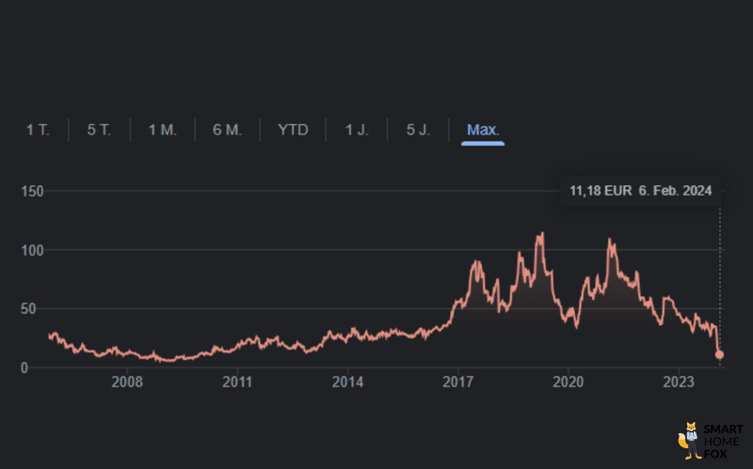Screen dimensions: 753x469
Task: Select the 1 T. time range tab
Action: tap(38, 130)
